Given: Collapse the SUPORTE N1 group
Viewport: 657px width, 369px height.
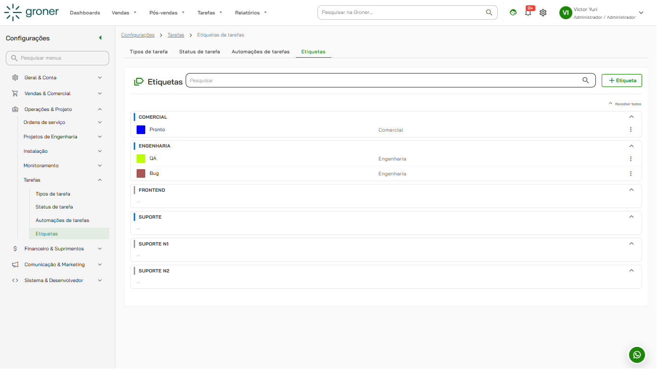Looking at the screenshot, I should point(632,244).
